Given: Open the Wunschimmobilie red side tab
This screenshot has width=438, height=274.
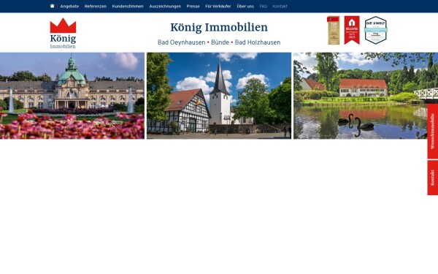Looking at the screenshot, I should coord(432,131).
